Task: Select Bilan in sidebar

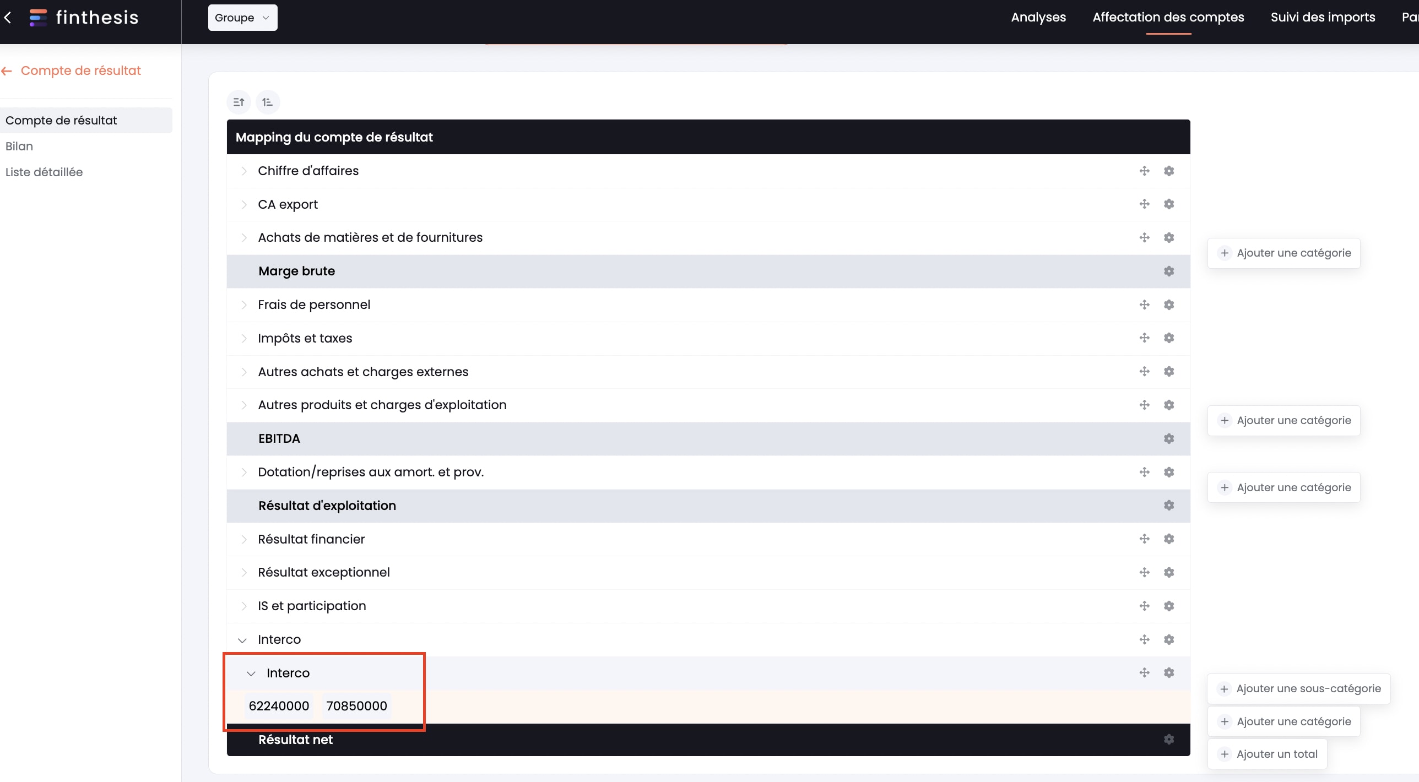Action: 19,146
